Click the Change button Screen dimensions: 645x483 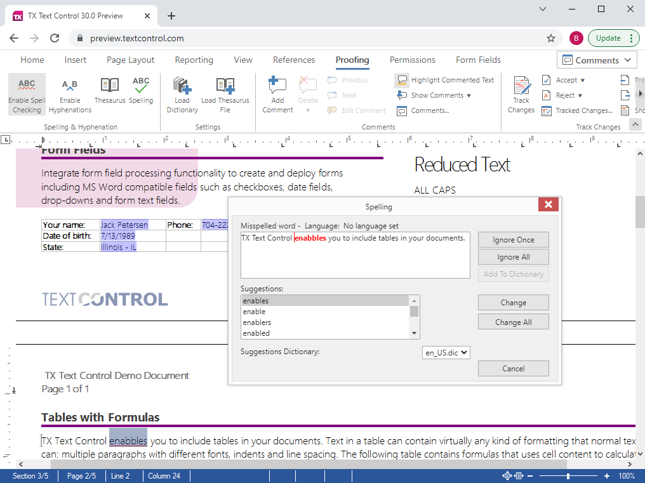514,303
